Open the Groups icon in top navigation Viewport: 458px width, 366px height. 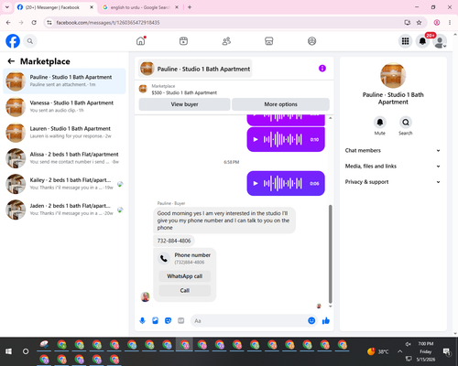(x=311, y=41)
